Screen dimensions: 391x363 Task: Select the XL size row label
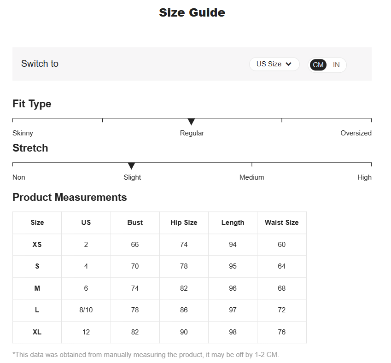point(37,332)
